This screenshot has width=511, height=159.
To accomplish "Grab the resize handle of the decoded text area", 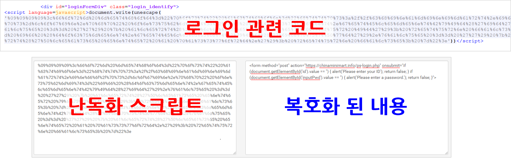I will click(446, 153).
